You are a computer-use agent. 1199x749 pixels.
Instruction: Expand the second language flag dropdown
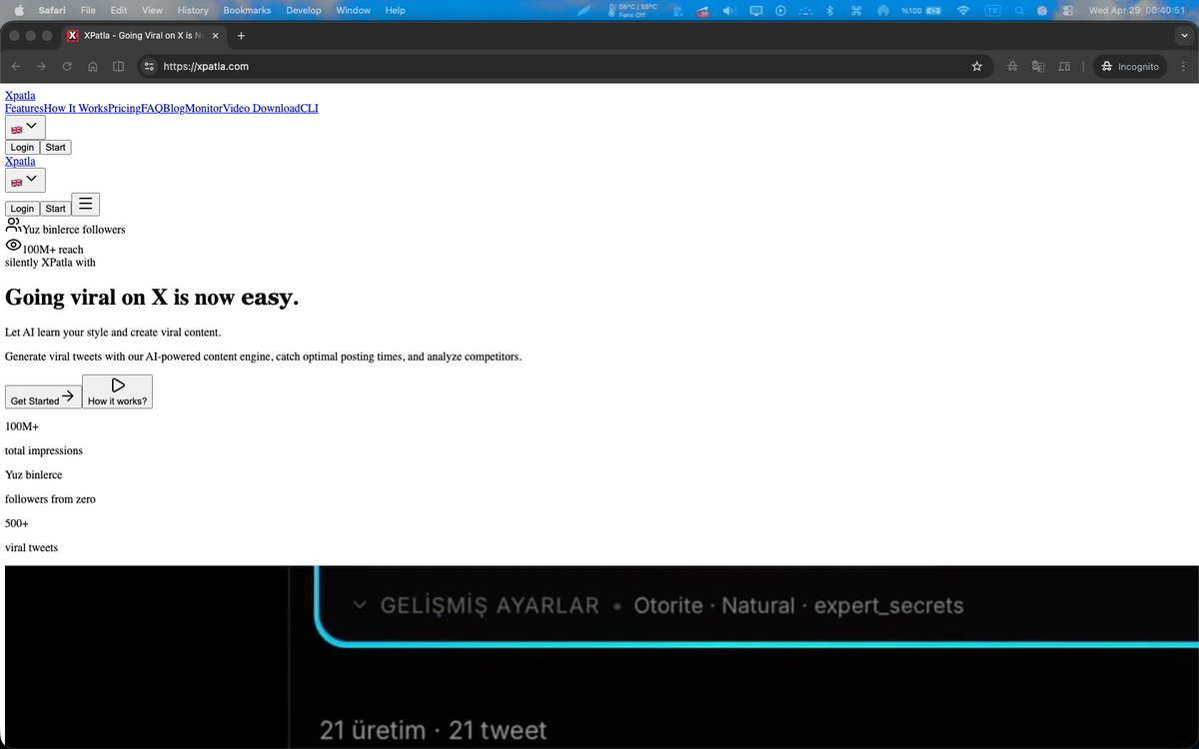tap(25, 180)
